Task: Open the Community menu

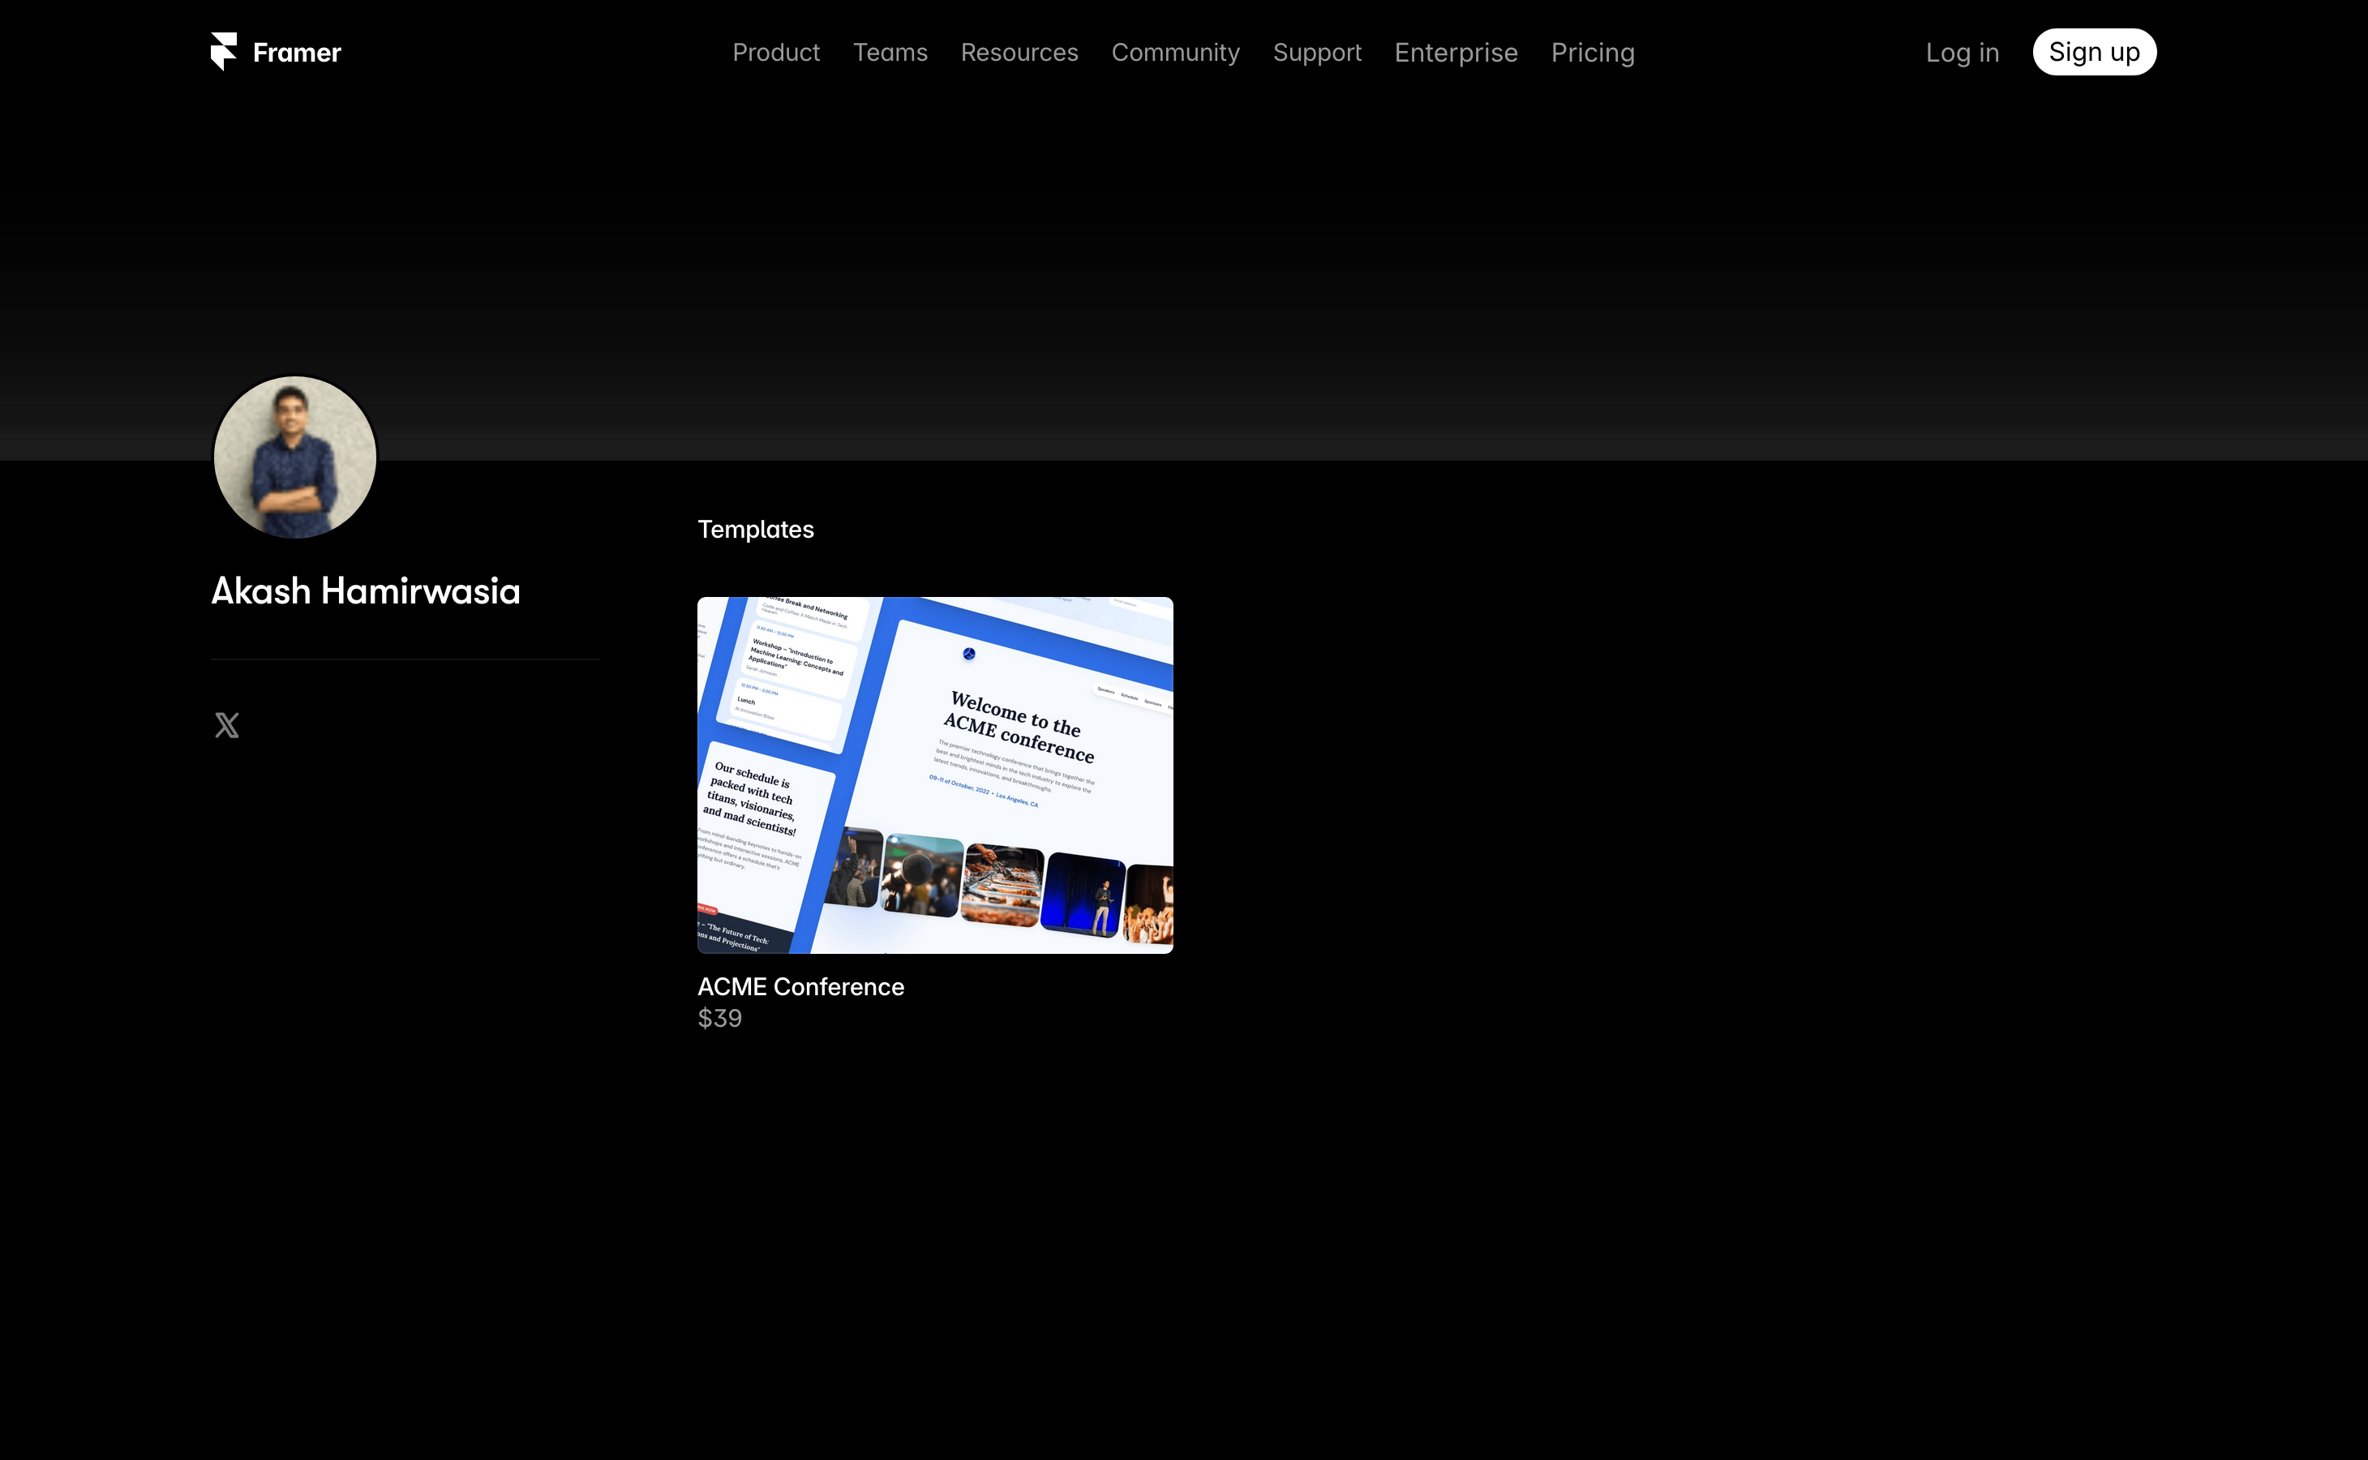Action: coord(1176,52)
